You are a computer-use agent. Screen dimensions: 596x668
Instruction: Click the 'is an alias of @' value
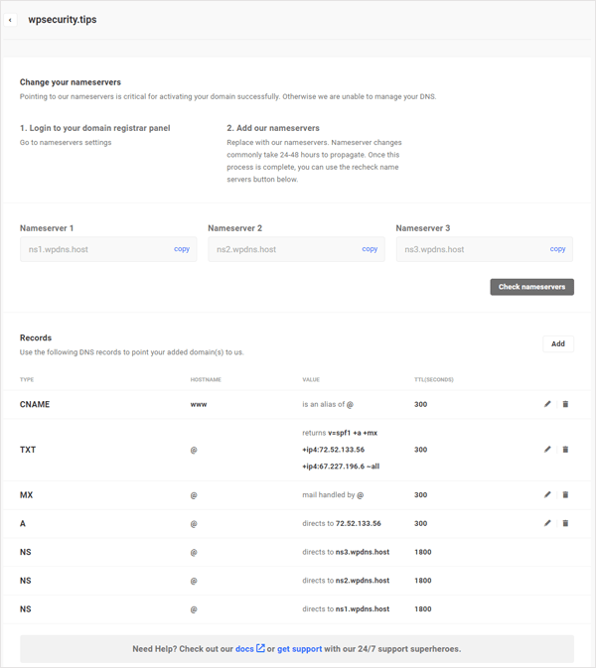[x=328, y=404]
